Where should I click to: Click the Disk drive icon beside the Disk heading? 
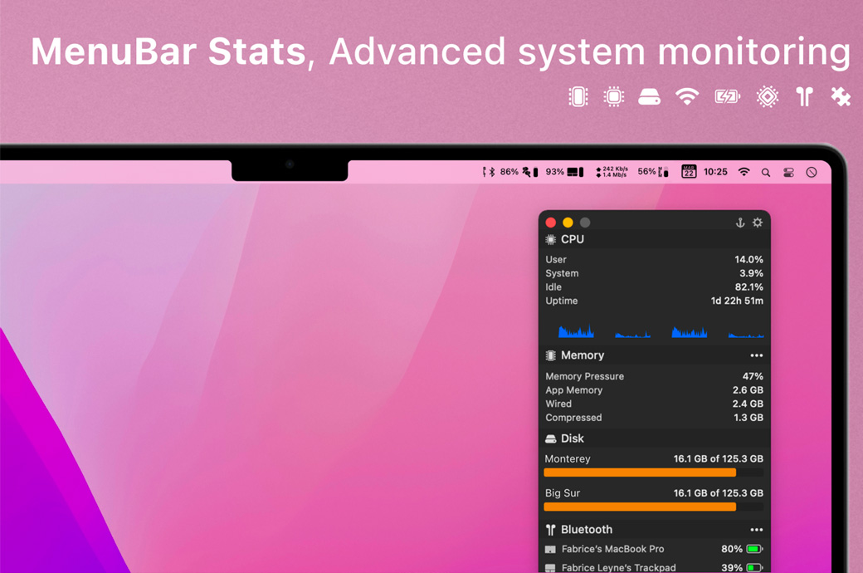pyautogui.click(x=550, y=438)
